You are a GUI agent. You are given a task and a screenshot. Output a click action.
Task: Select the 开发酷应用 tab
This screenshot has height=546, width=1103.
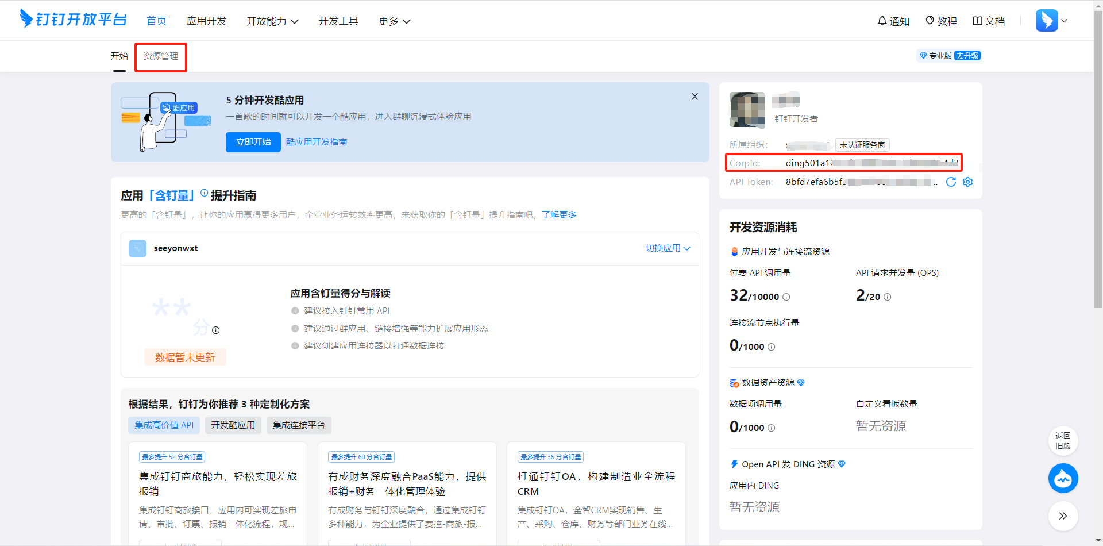pos(233,425)
